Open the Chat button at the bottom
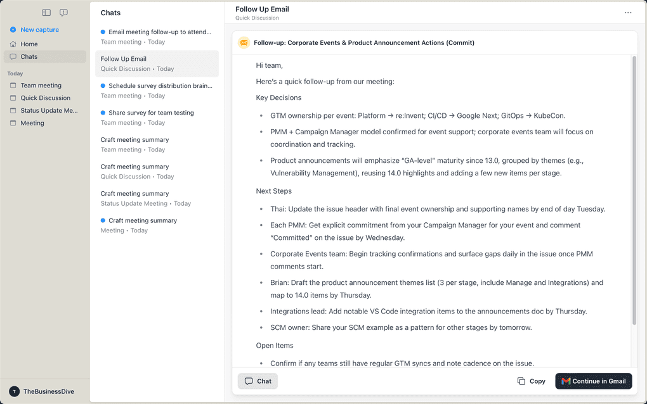 pos(257,381)
